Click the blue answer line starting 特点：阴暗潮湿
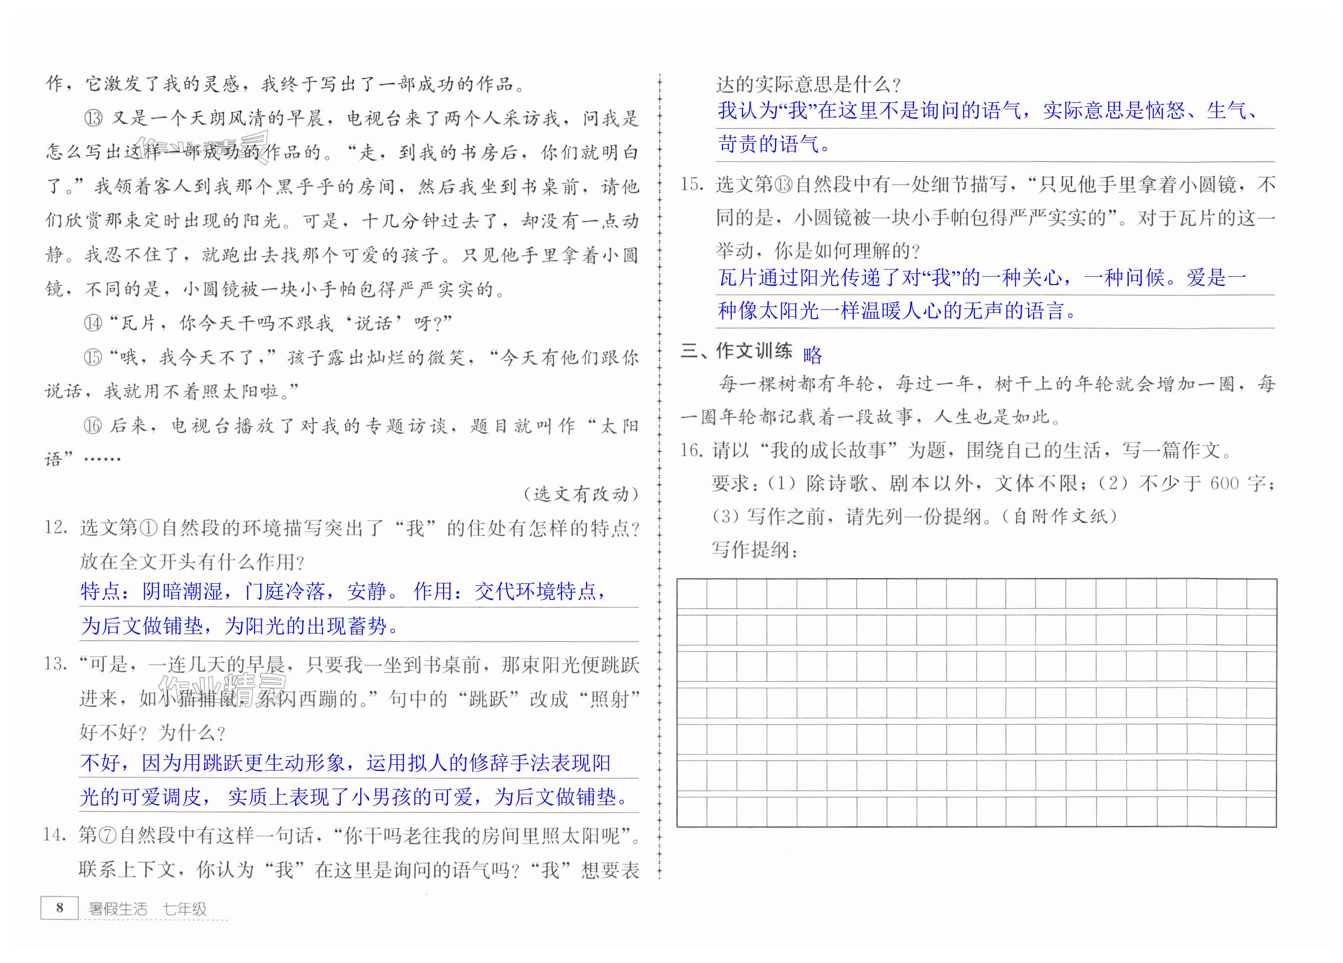Screen dimensions: 1343x963 tap(344, 591)
